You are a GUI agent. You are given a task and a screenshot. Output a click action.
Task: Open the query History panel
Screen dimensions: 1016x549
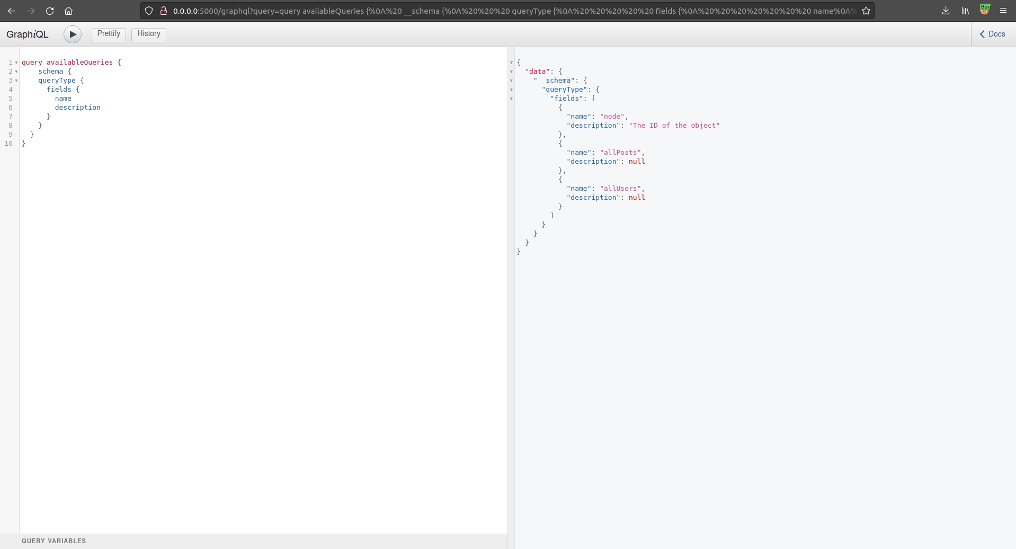148,34
